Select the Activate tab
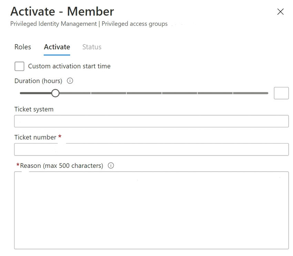The height and width of the screenshot is (256, 293). click(x=57, y=47)
